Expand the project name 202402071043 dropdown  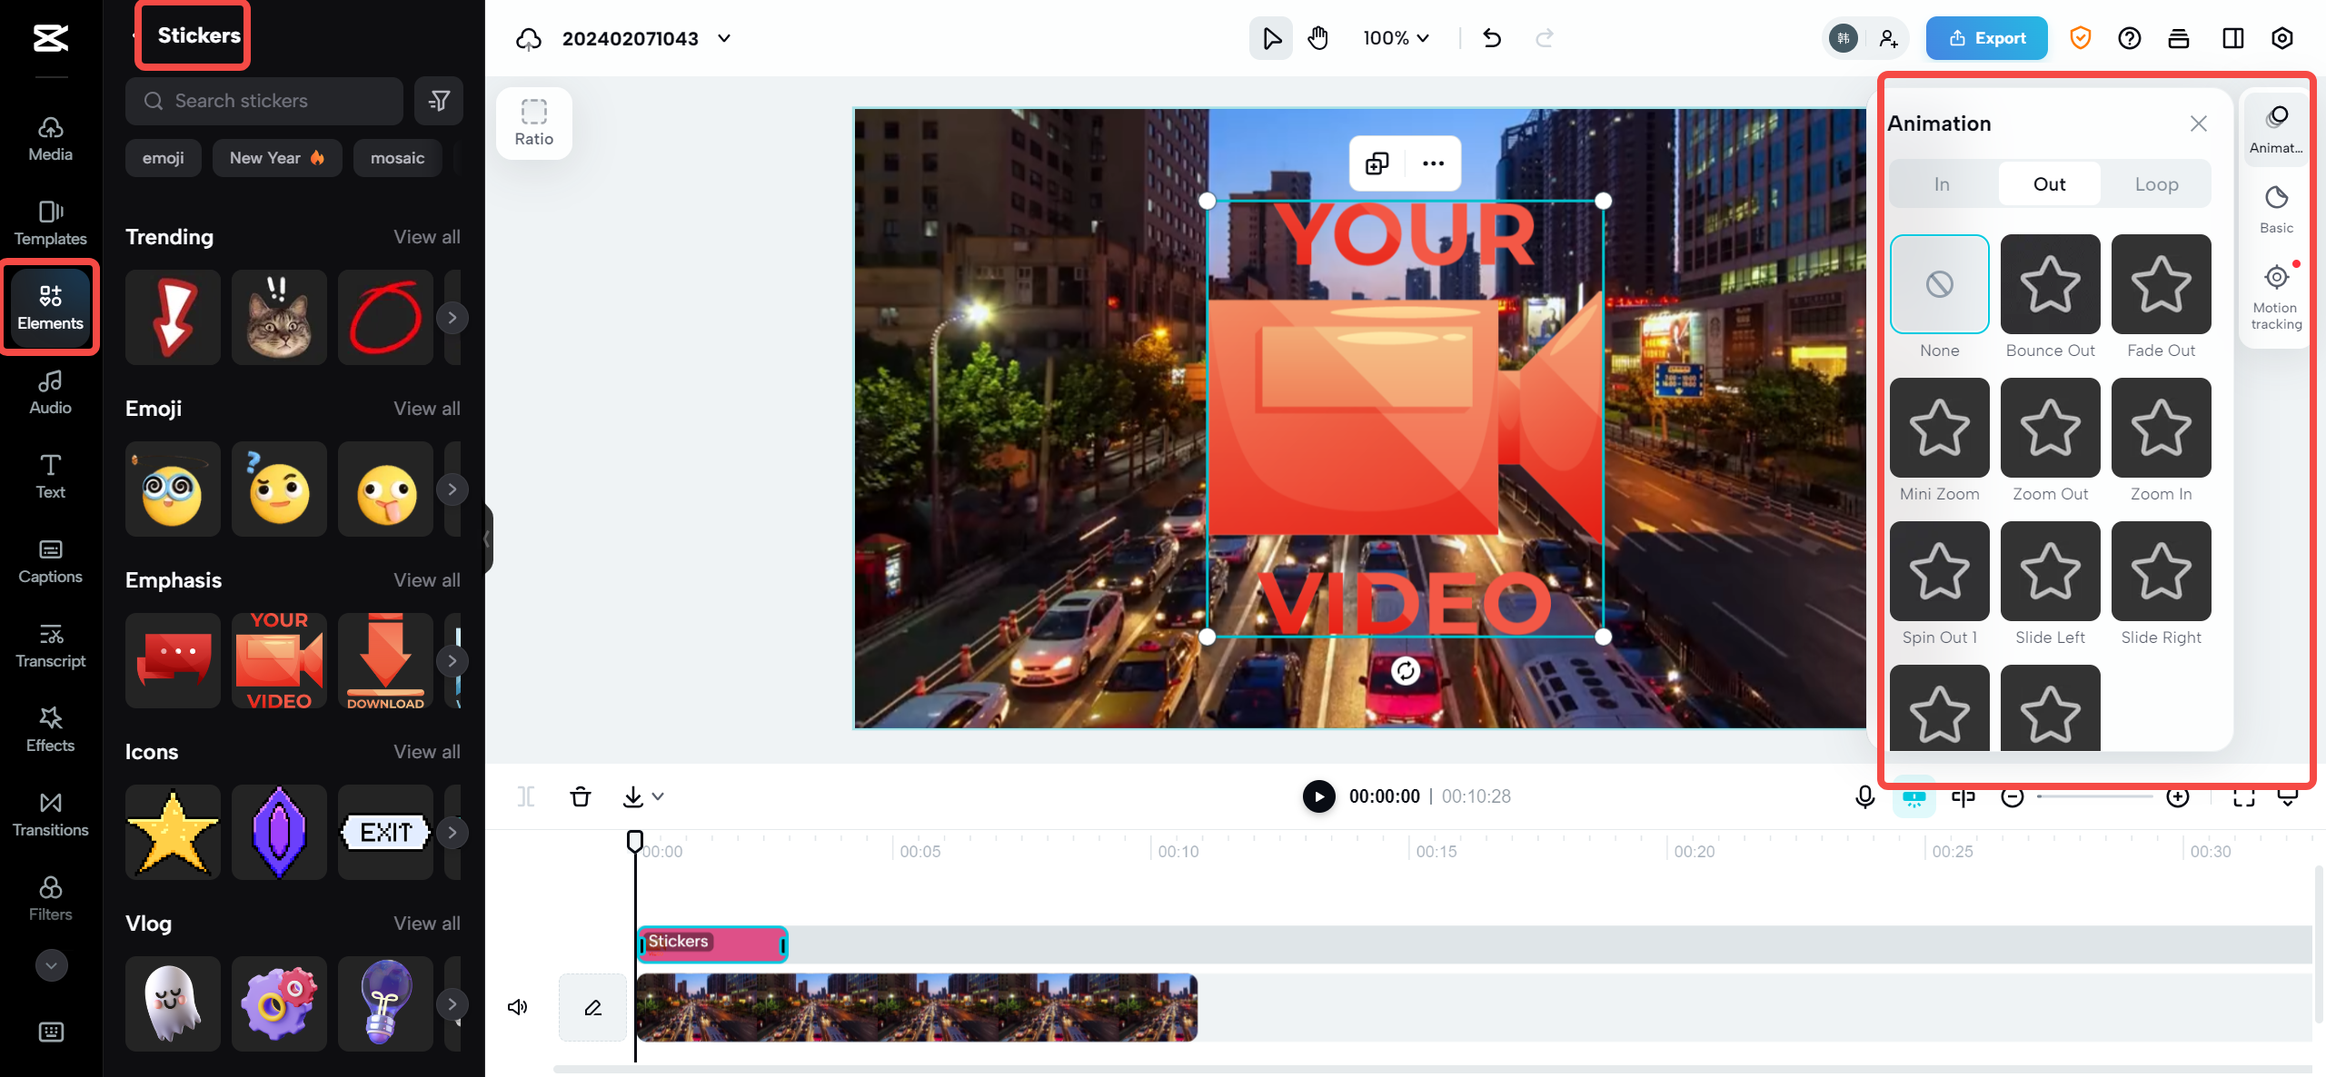723,38
